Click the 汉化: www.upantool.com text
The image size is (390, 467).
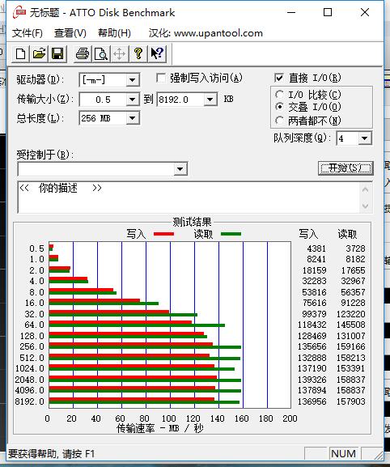pyautogui.click(x=206, y=32)
